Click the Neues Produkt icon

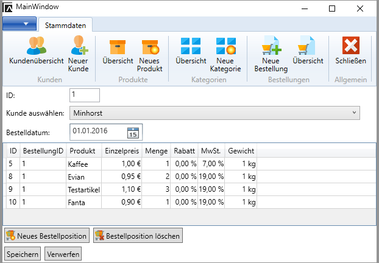coord(150,47)
